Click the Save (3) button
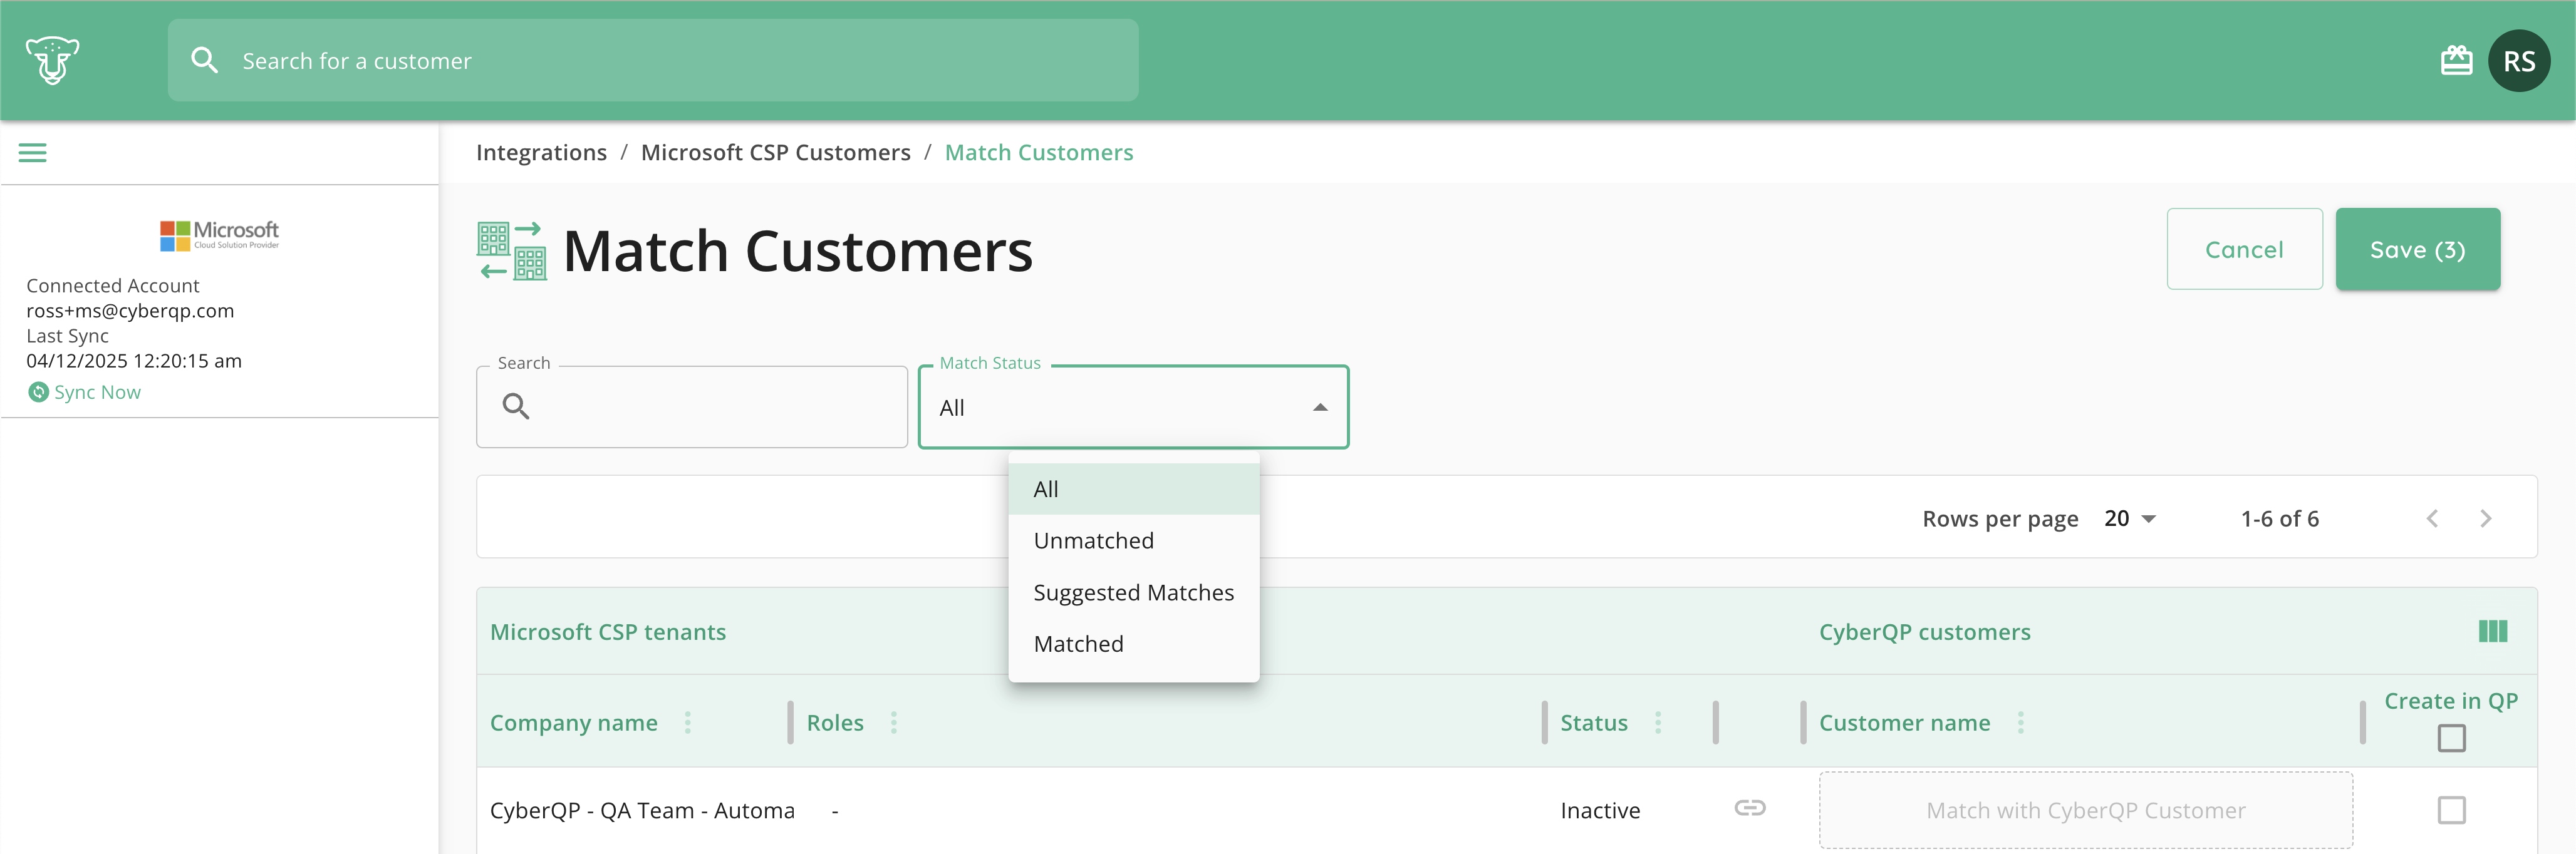Image resolution: width=2576 pixels, height=854 pixels. (x=2417, y=249)
